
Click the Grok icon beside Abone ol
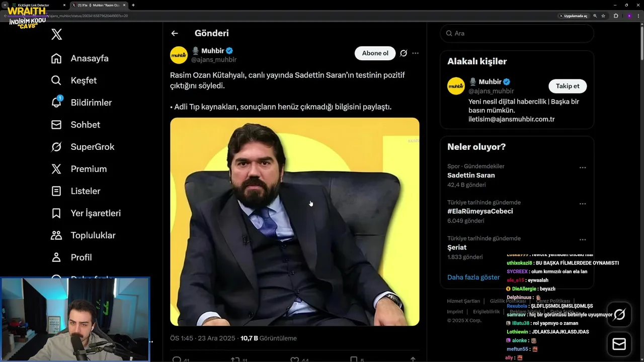click(x=404, y=53)
